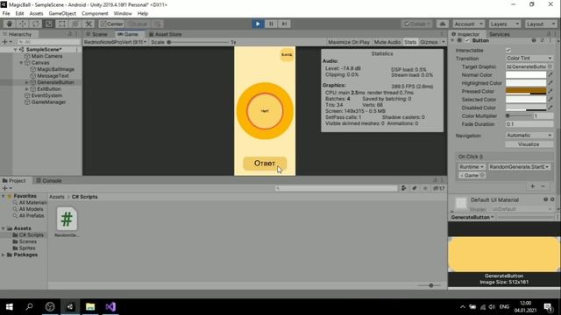Toggle Gizmos in Game view
This screenshot has width=561, height=315.
[x=429, y=42]
